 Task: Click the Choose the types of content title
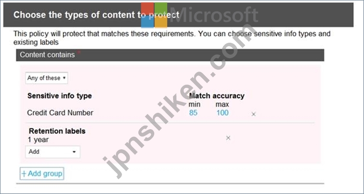click(x=96, y=15)
